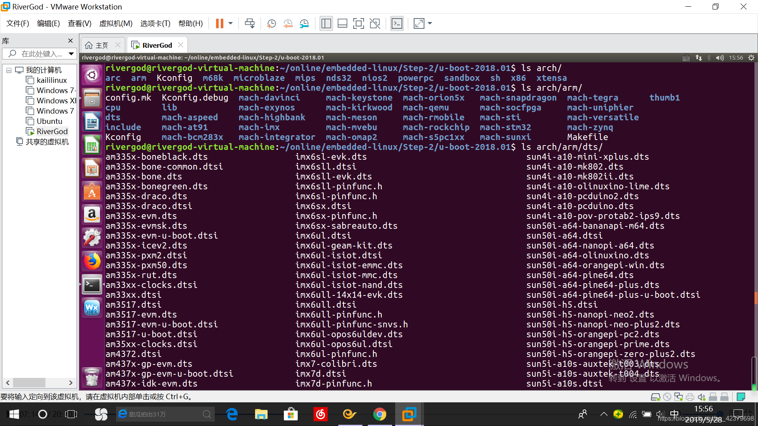
Task: Open the 选项卡(T) menu
Action: [x=156, y=24]
